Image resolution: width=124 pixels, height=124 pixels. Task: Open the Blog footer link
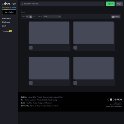coord(35,97)
